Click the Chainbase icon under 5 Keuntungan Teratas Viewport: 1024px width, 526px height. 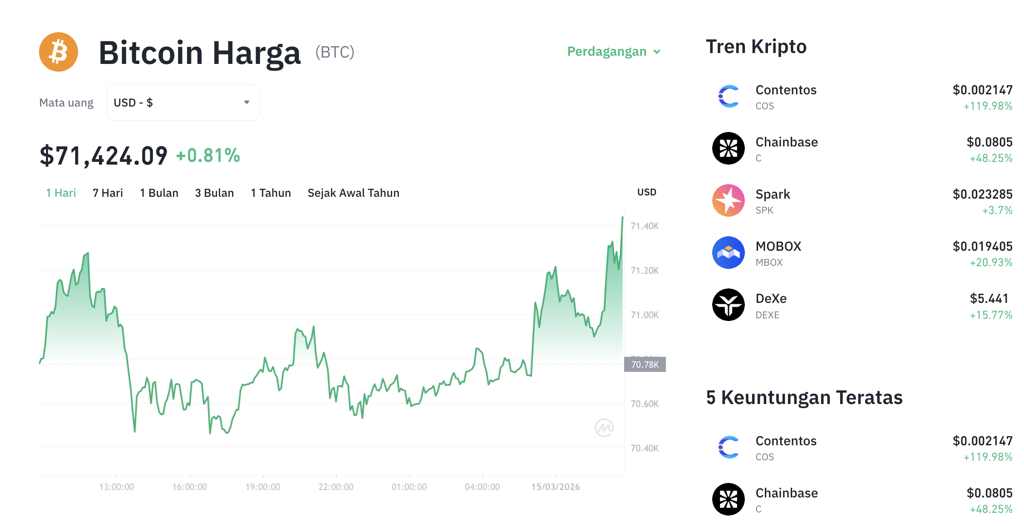pyautogui.click(x=728, y=499)
